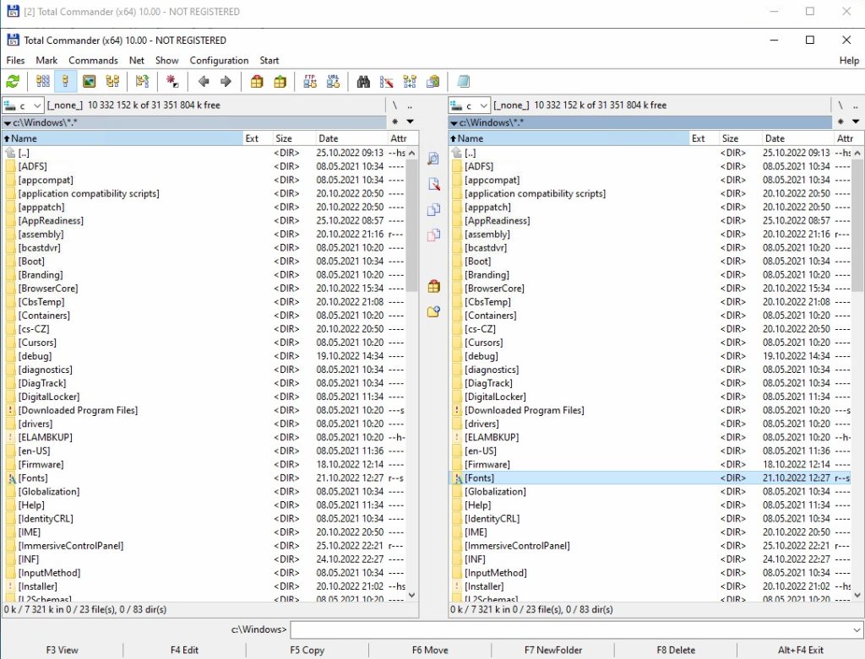This screenshot has height=659, width=865.
Task: Click the F8 Delete button
Action: tap(676, 650)
